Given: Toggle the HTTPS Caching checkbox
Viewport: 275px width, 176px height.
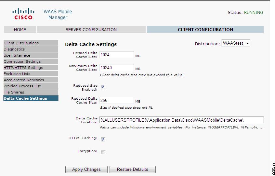Looking at the screenshot, I should (x=103, y=139).
